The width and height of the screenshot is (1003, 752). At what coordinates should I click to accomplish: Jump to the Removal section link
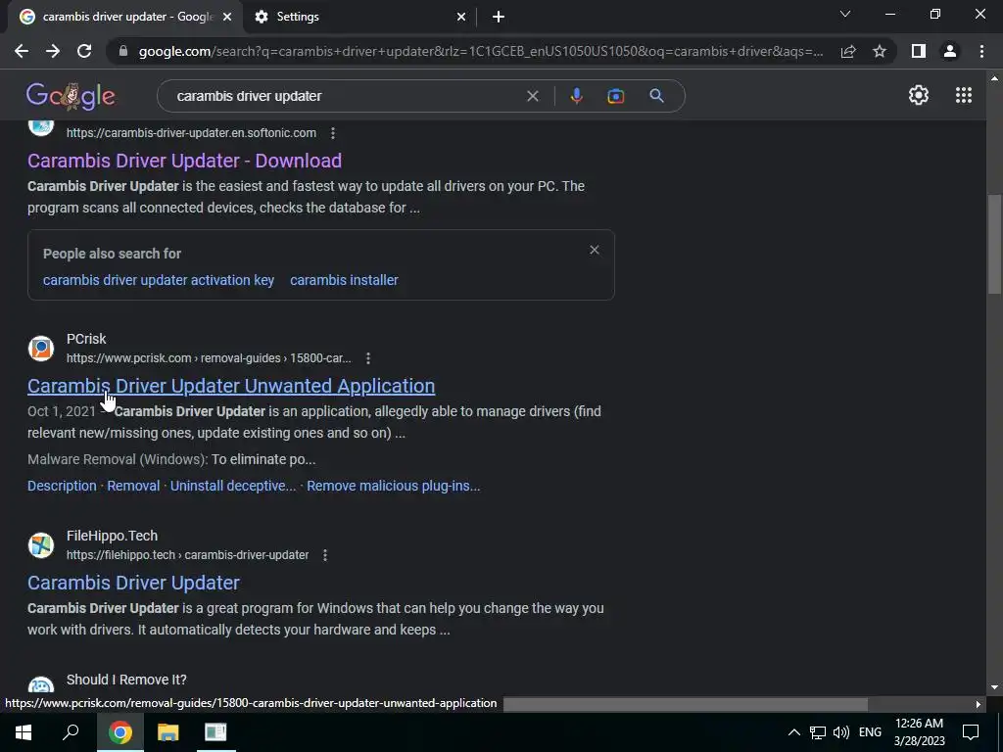[133, 486]
